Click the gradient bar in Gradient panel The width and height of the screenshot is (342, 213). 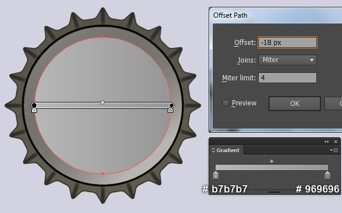[x=272, y=167]
